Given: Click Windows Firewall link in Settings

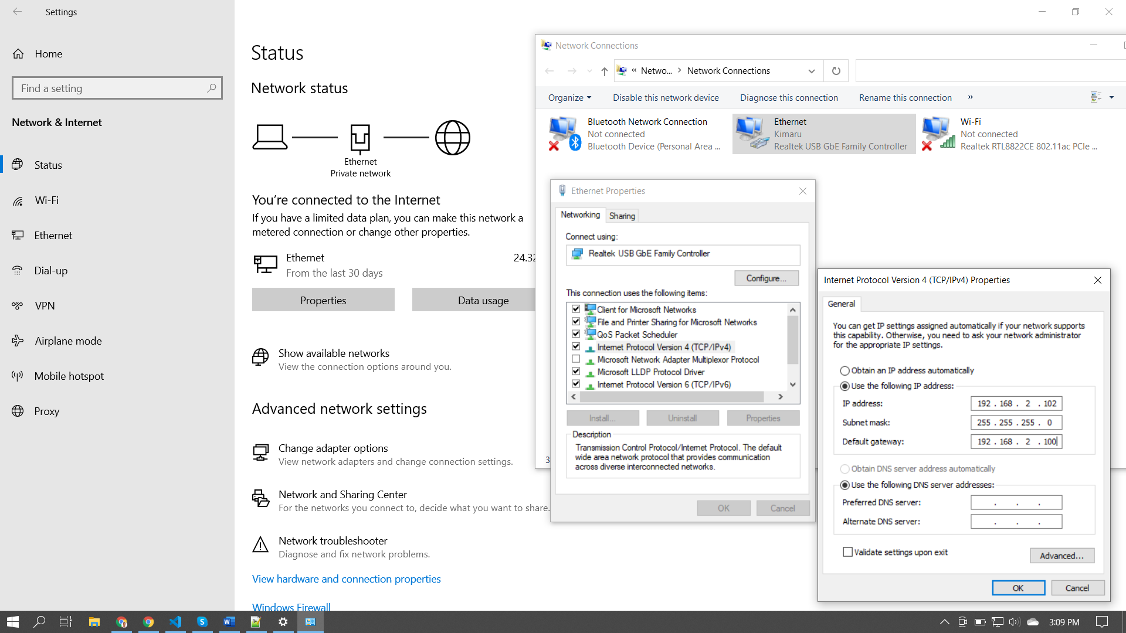Looking at the screenshot, I should [291, 606].
